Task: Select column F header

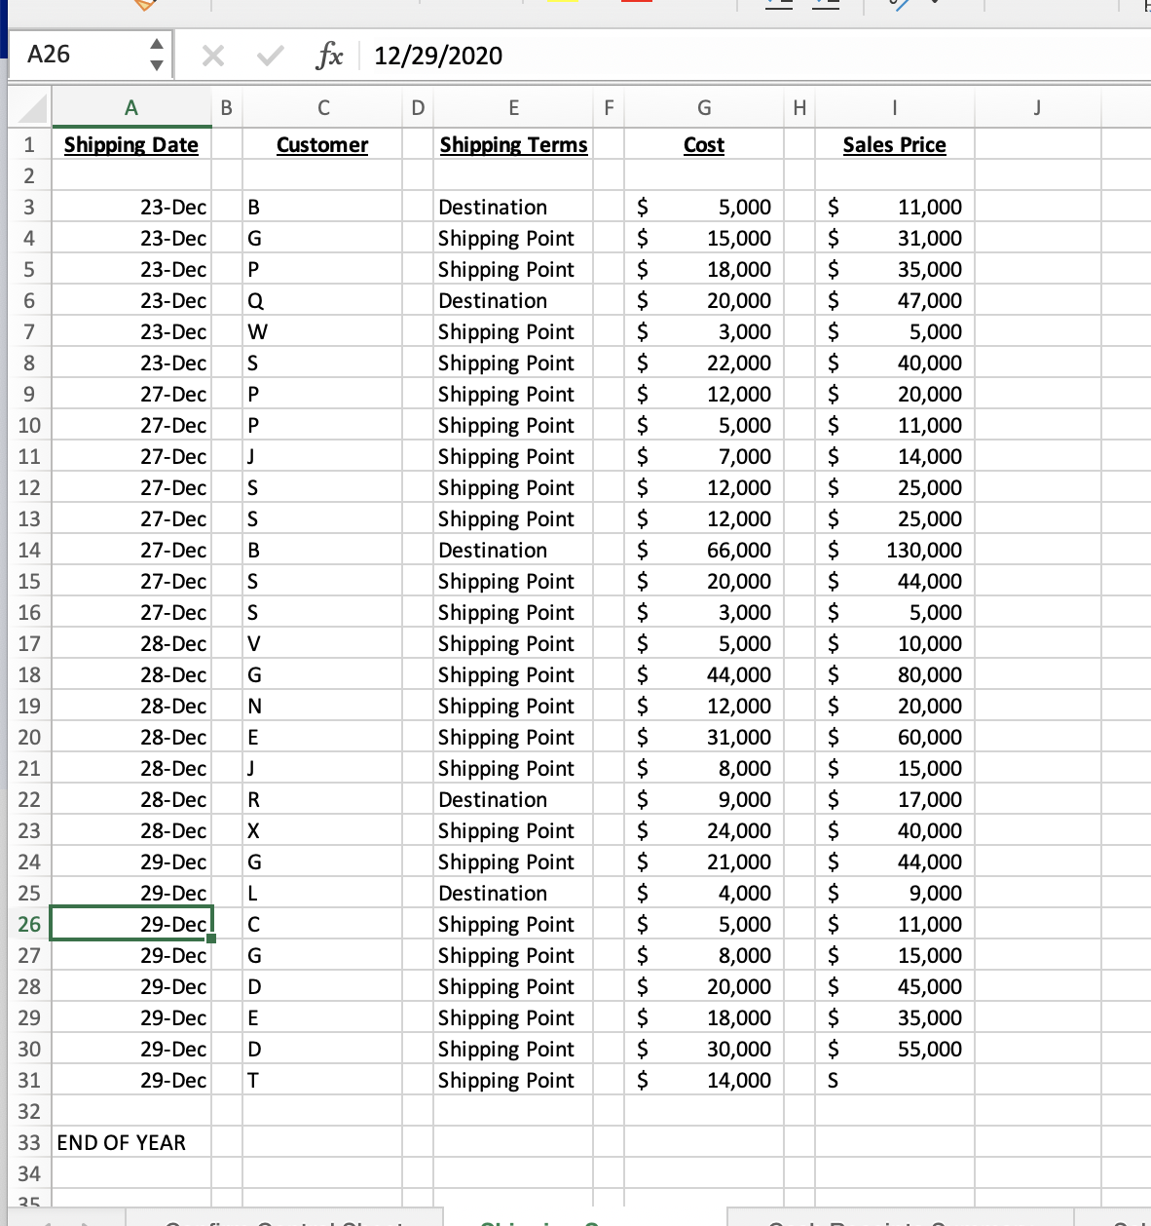Action: [x=609, y=108]
